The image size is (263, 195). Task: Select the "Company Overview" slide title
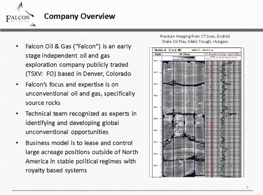click(79, 16)
